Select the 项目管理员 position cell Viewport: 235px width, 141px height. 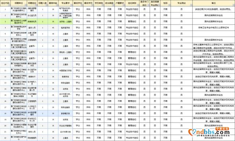(32, 138)
